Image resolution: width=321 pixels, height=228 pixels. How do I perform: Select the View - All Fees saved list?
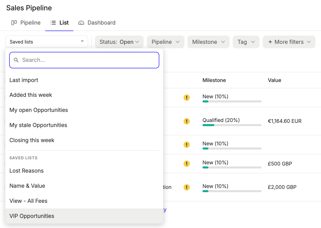click(x=84, y=201)
